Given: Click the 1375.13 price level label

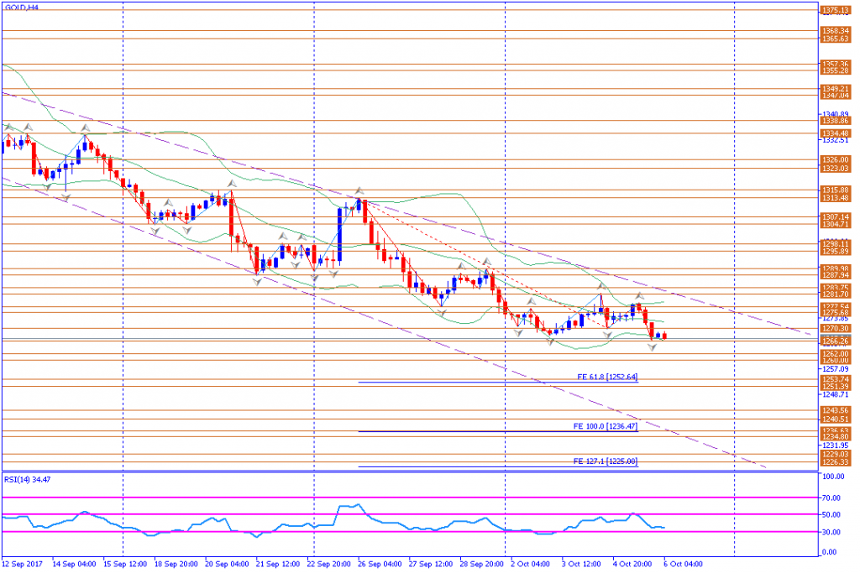Looking at the screenshot, I should [836, 10].
